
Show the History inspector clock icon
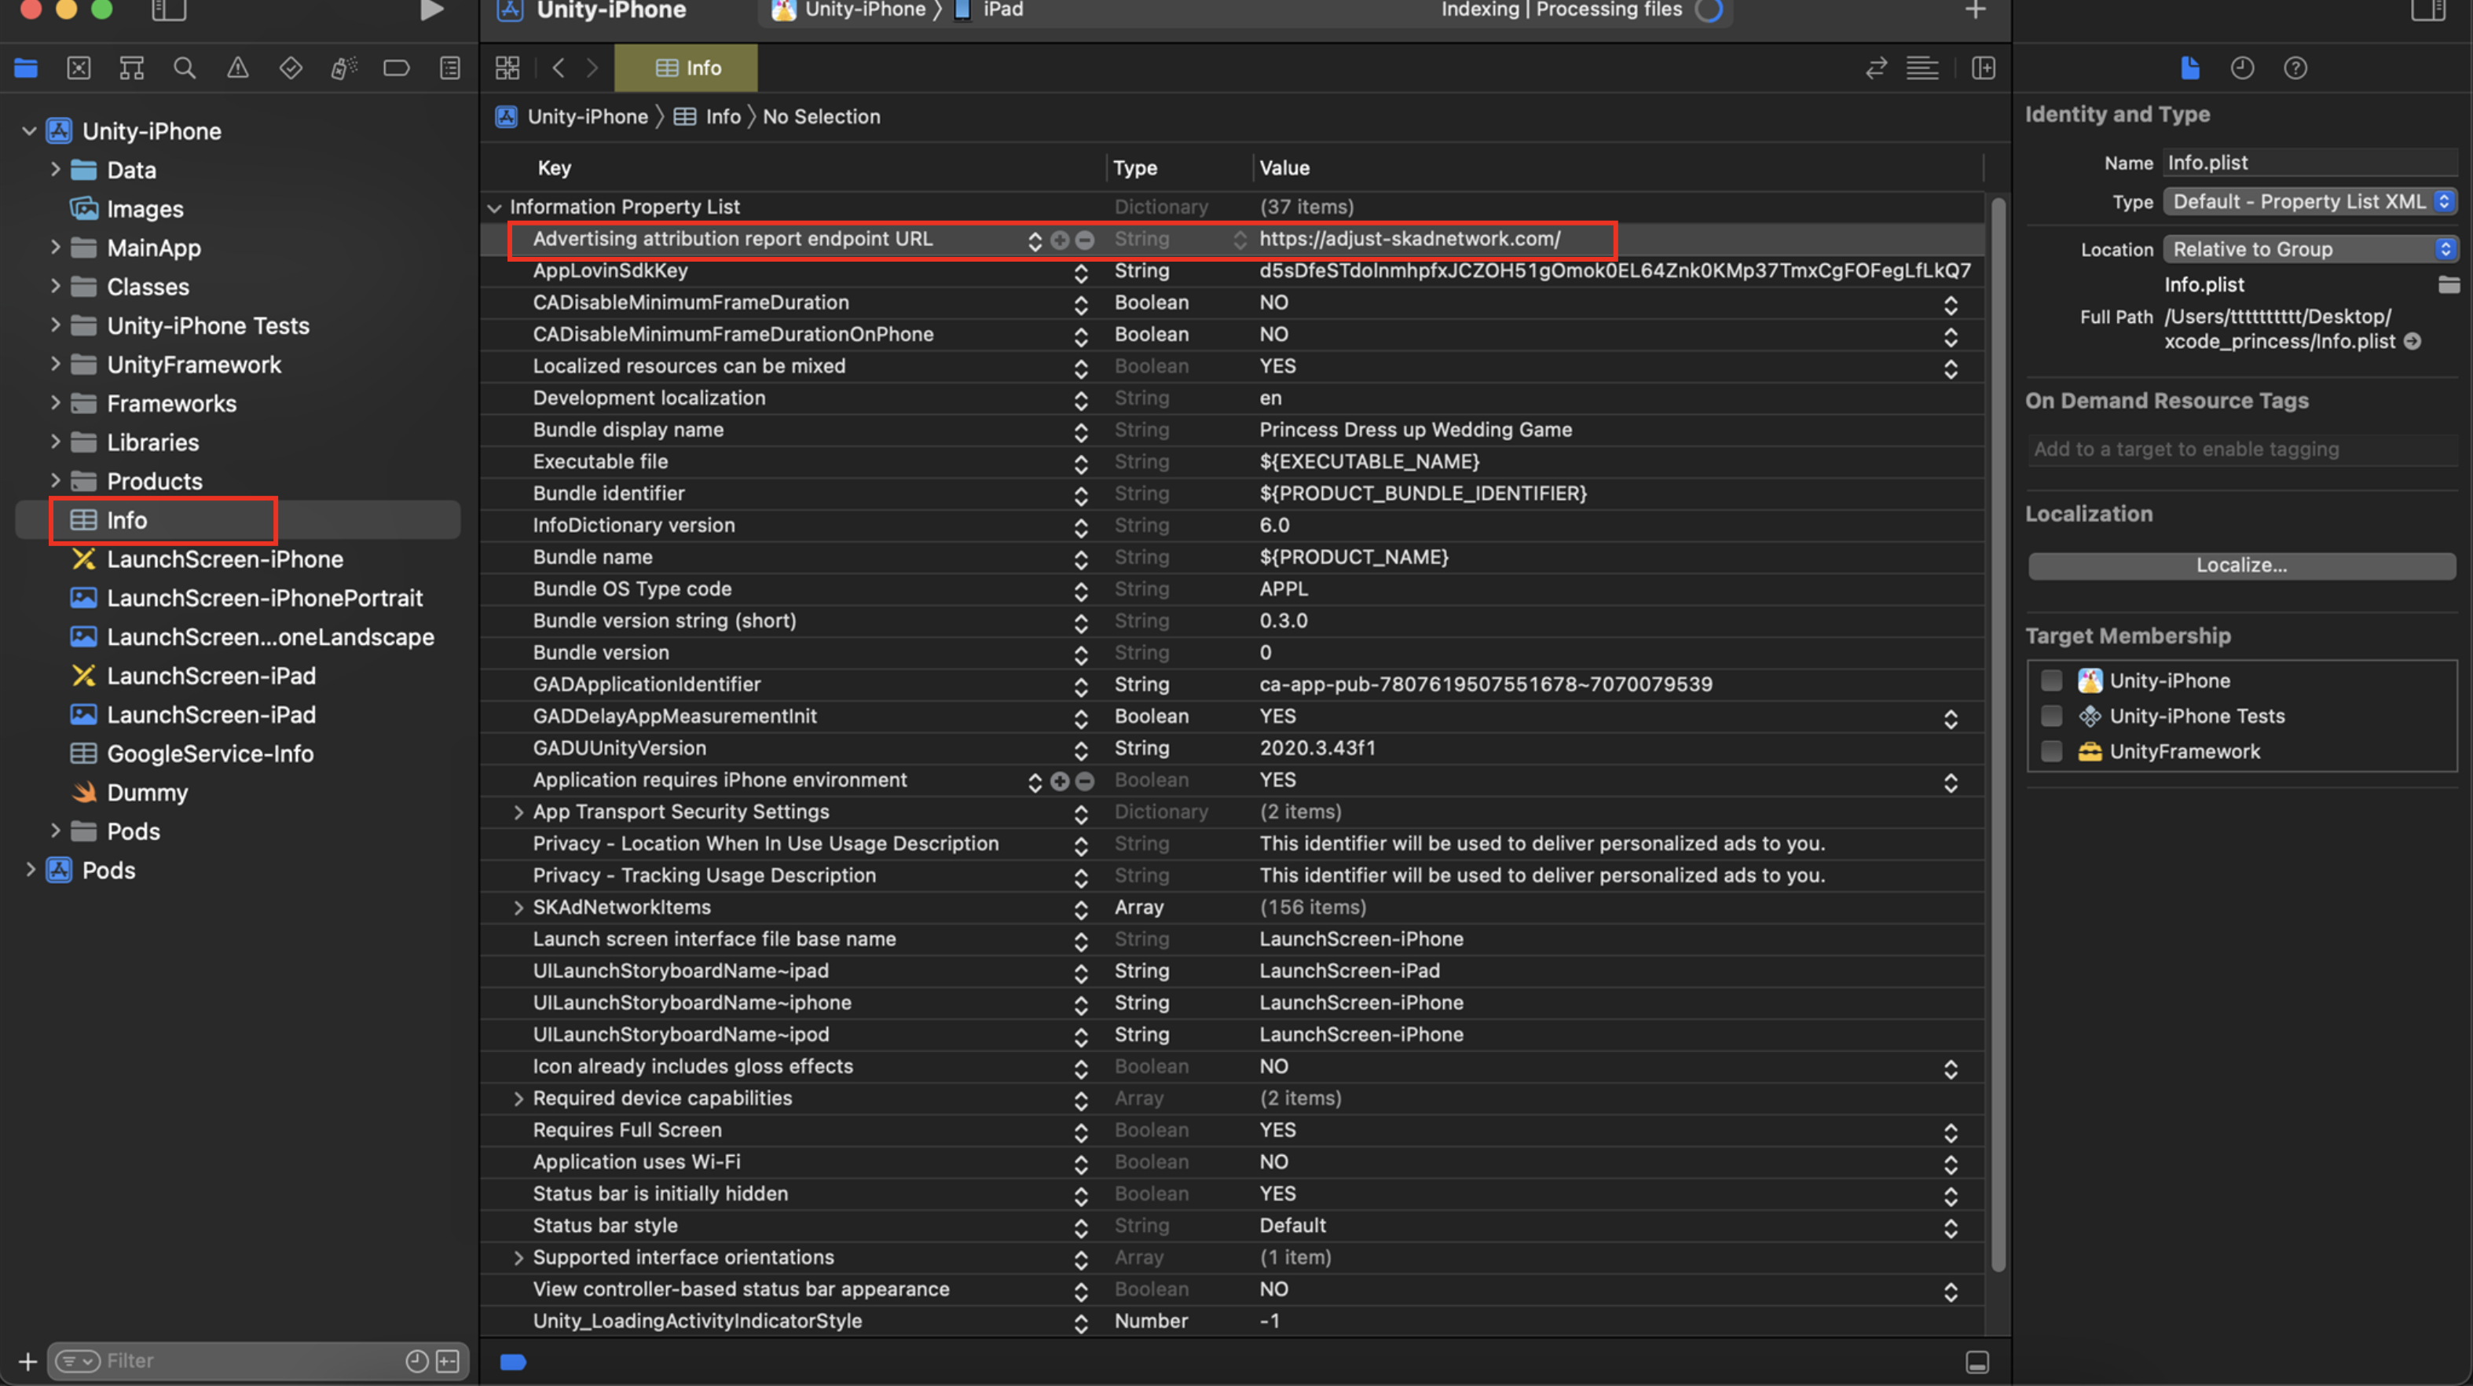(2241, 68)
